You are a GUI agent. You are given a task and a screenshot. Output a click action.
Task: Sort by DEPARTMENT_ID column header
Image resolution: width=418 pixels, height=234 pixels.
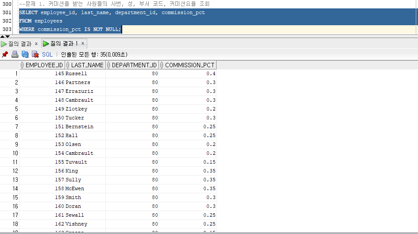pyautogui.click(x=132, y=65)
